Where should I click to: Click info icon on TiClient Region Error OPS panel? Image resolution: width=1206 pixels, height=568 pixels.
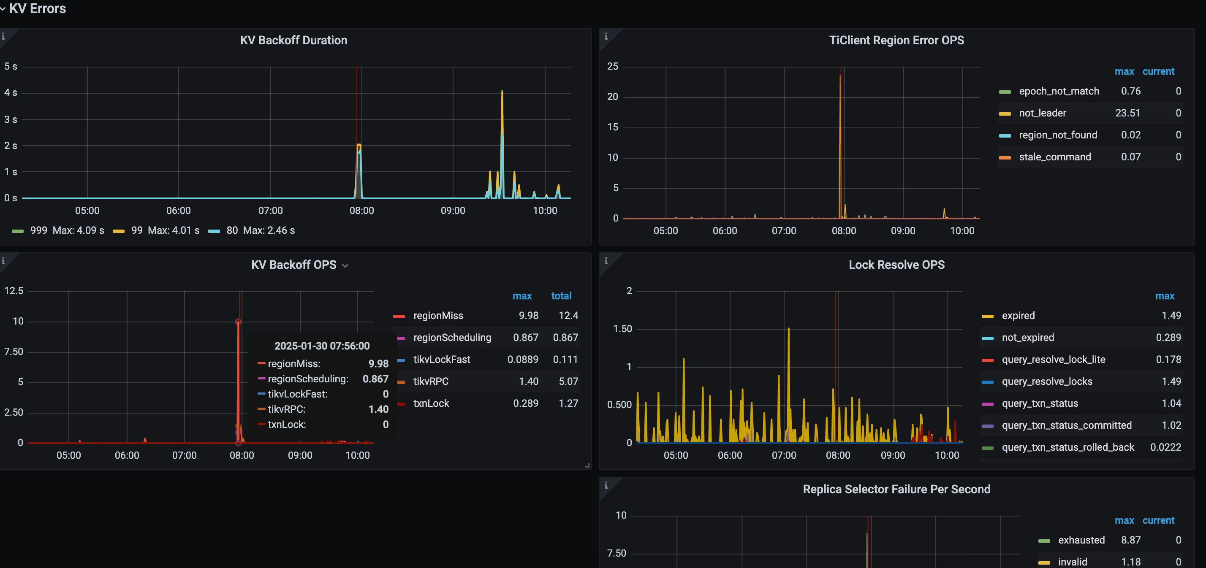606,36
